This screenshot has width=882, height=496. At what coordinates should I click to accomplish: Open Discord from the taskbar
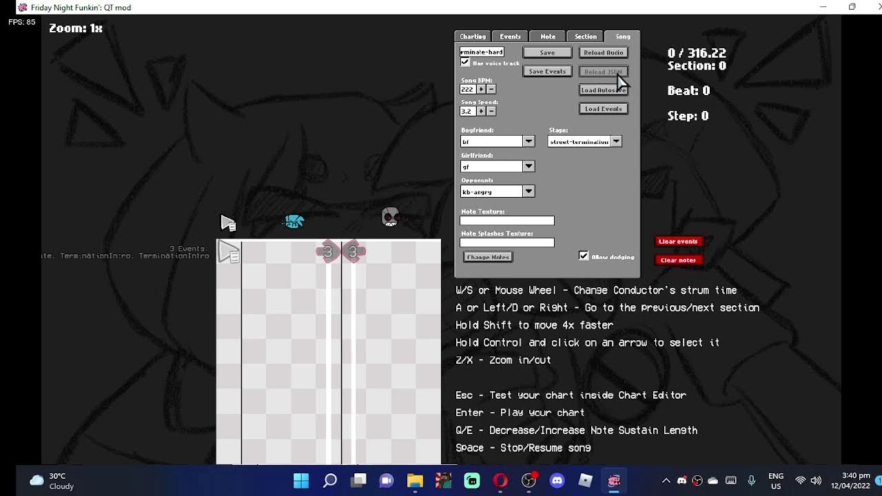pos(557,480)
